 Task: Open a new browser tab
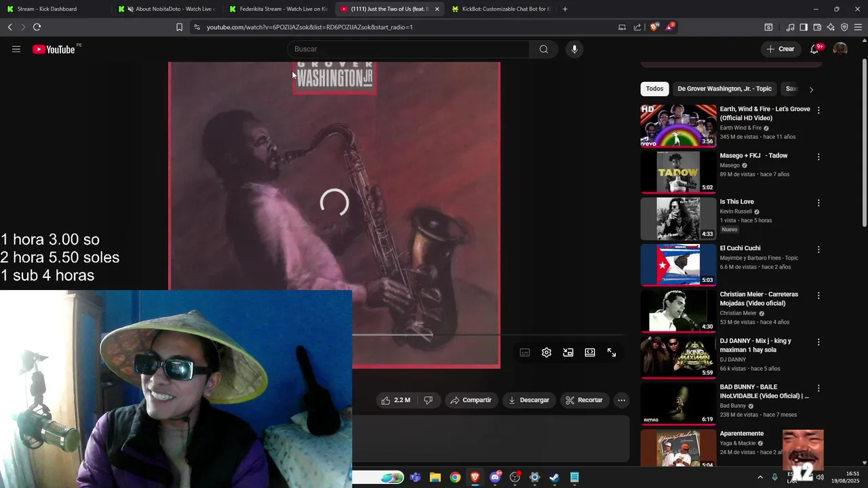pos(565,9)
